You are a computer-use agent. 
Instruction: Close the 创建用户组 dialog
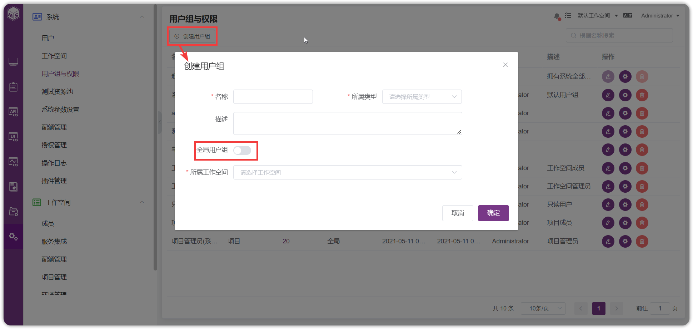click(x=505, y=65)
